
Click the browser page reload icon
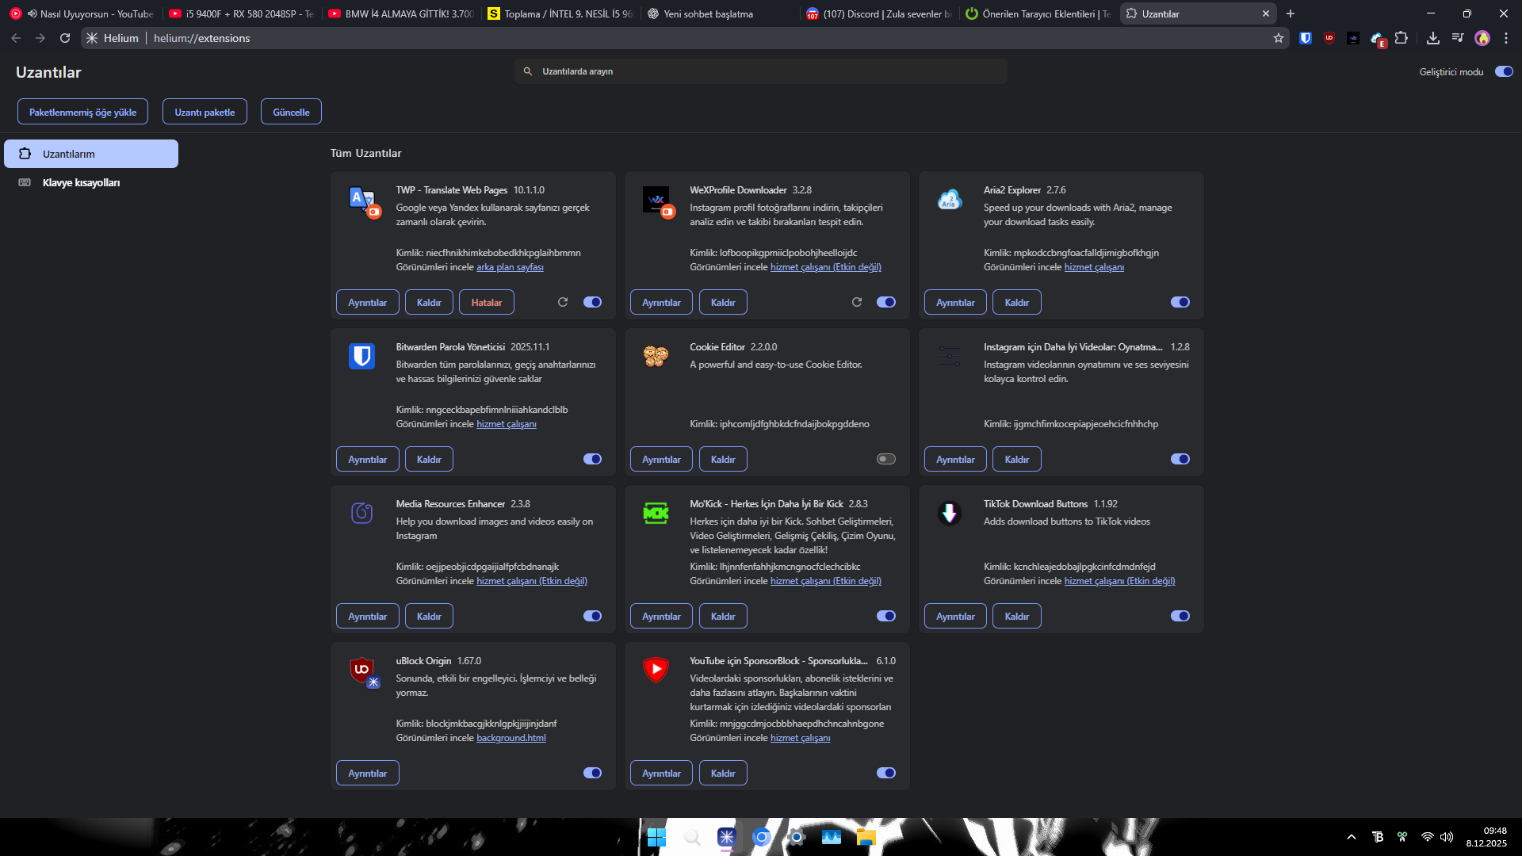65,38
